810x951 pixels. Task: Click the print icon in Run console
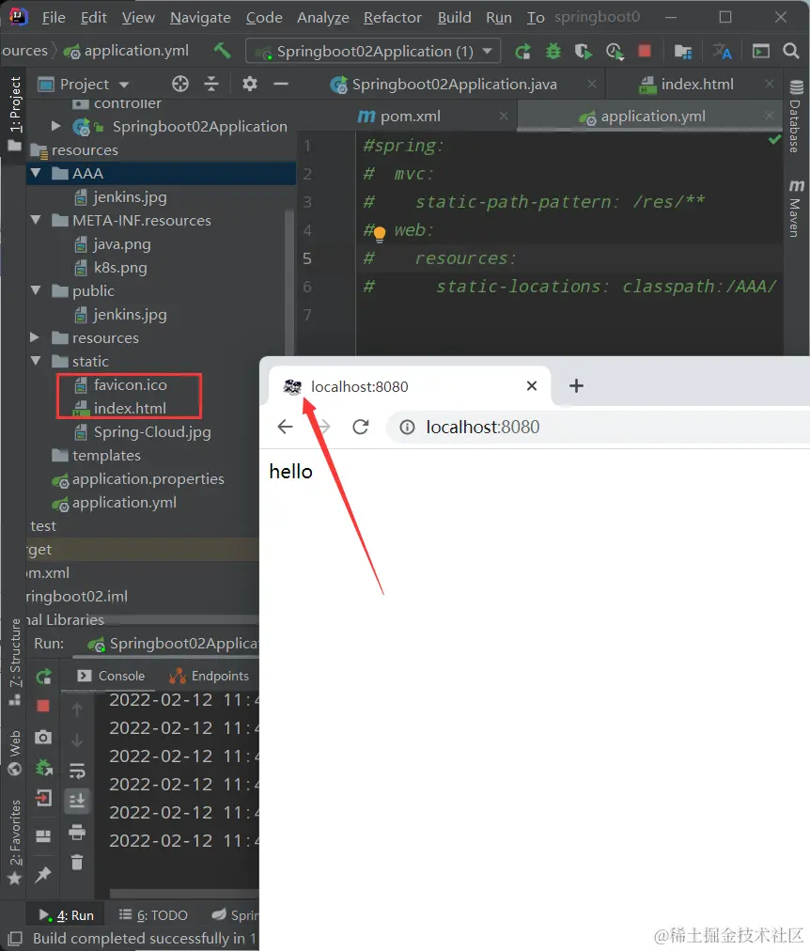[x=77, y=832]
